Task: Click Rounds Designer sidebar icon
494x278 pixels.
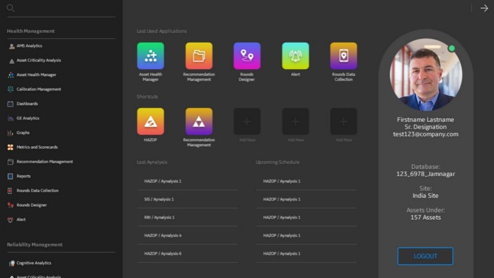Action: pyautogui.click(x=11, y=205)
